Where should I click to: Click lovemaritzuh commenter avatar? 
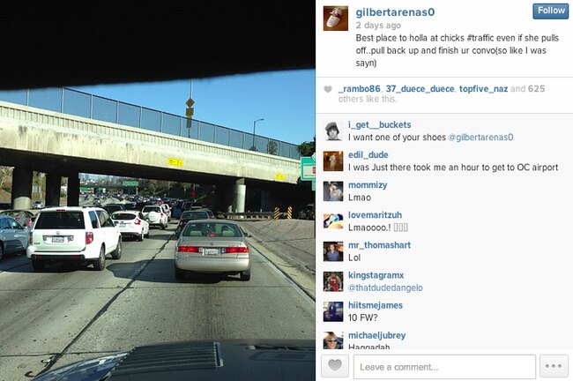click(x=333, y=221)
